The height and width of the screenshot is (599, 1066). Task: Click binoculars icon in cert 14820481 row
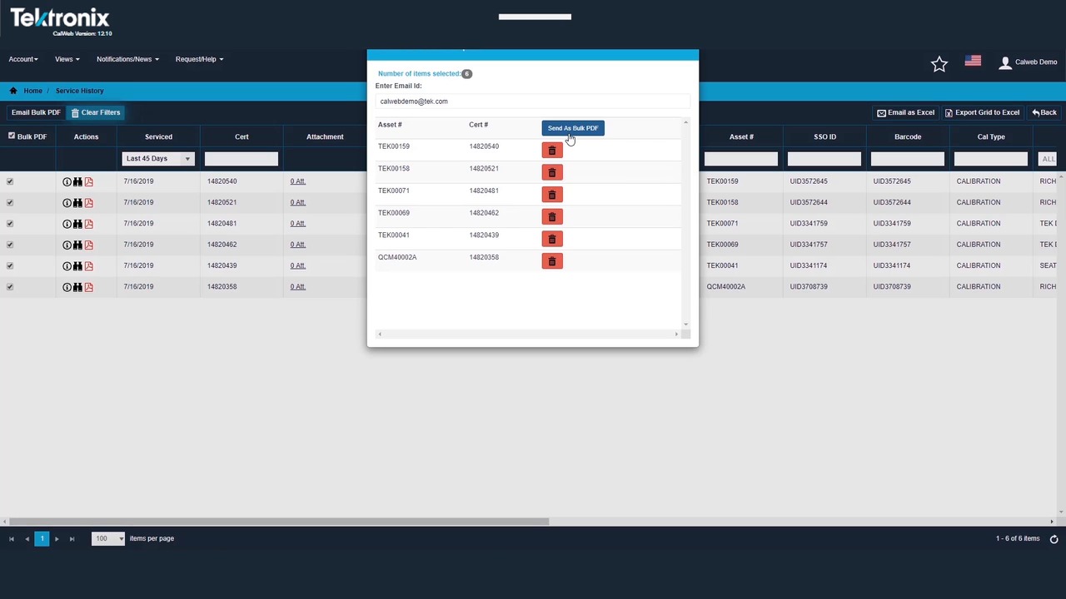77,224
